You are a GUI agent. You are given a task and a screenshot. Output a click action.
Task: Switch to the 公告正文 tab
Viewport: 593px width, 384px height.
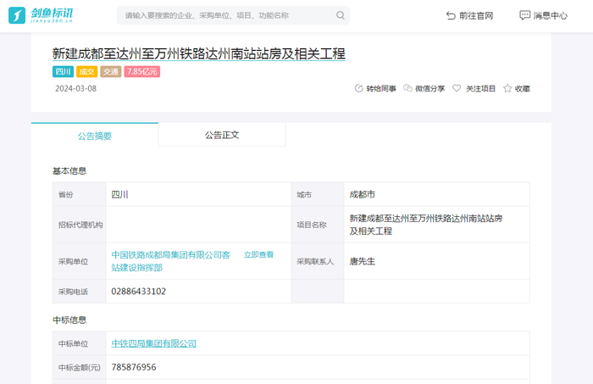222,135
